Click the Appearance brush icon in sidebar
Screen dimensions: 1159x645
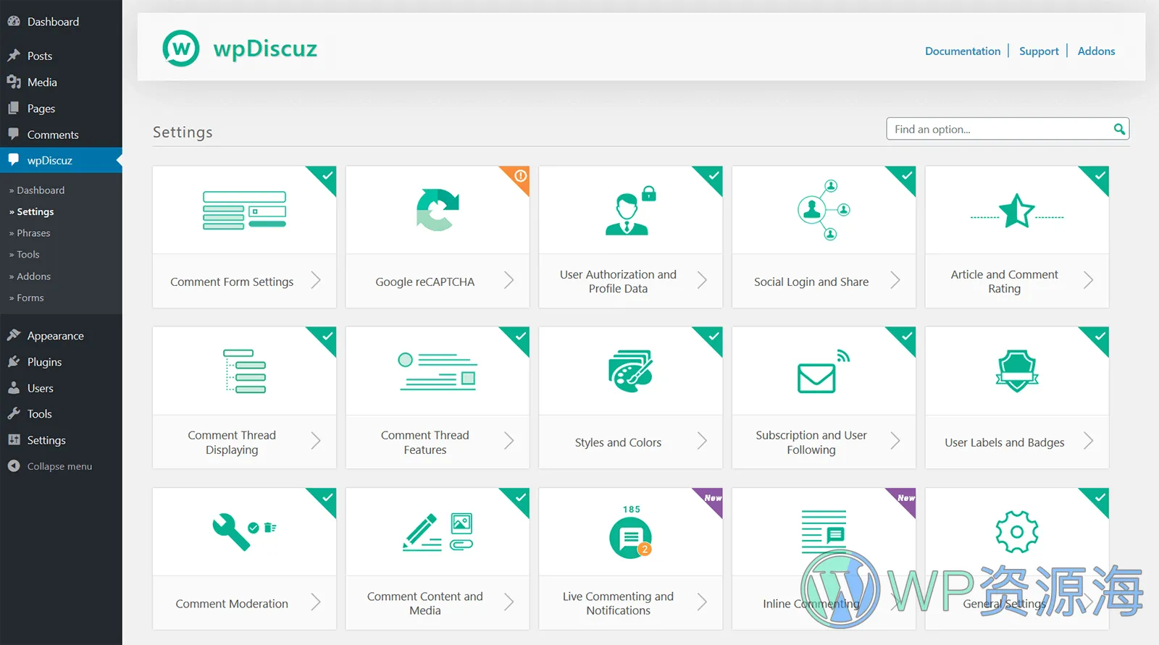(14, 335)
